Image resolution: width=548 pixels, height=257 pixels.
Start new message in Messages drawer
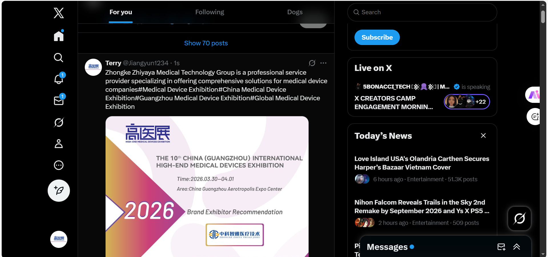click(501, 247)
